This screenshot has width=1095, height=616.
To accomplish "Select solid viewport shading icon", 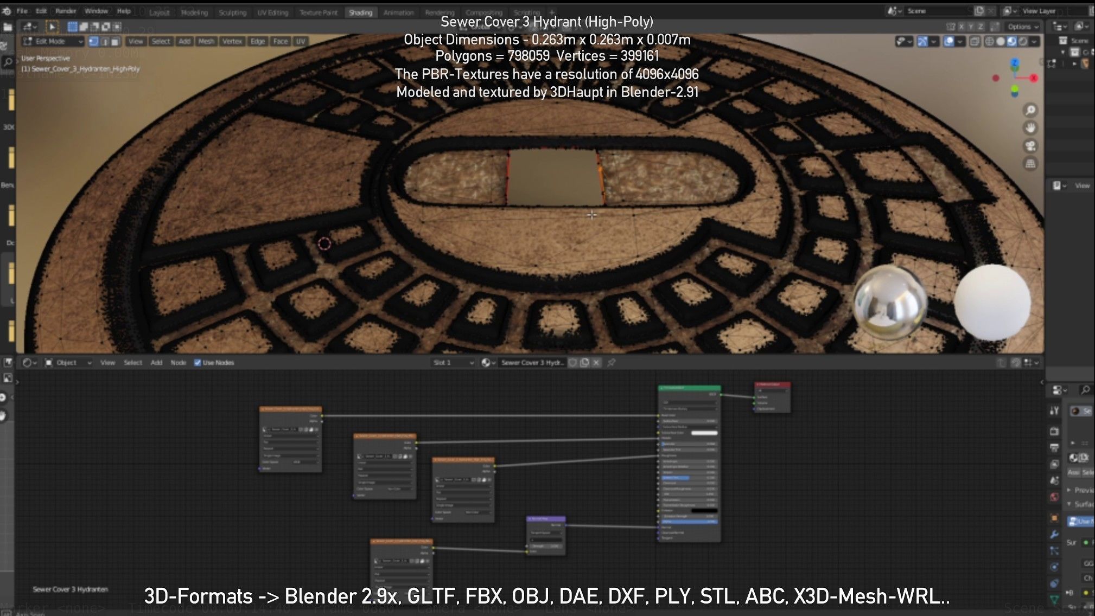I will click(x=1001, y=42).
